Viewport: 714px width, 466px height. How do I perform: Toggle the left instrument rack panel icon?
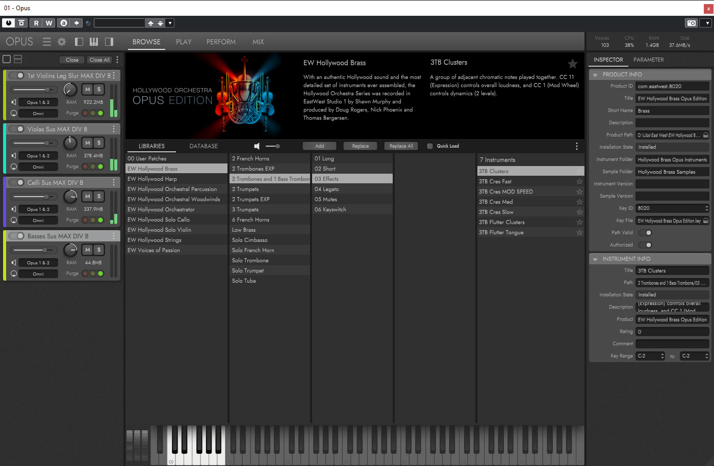point(79,42)
